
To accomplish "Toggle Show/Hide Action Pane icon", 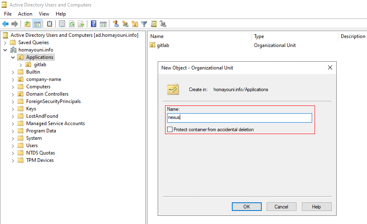I will click(103, 24).
